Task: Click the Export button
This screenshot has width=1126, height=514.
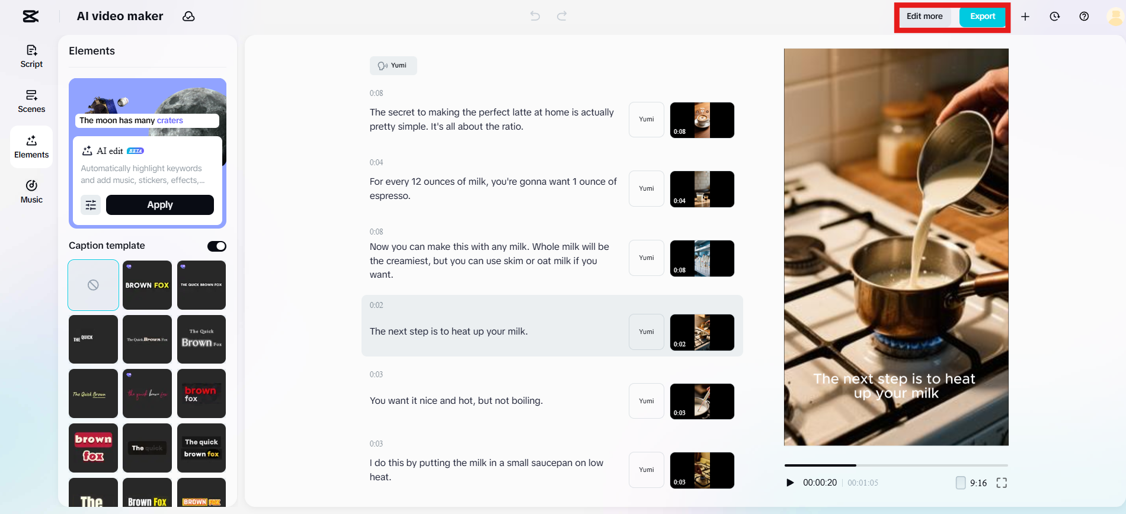Action: [x=983, y=17]
